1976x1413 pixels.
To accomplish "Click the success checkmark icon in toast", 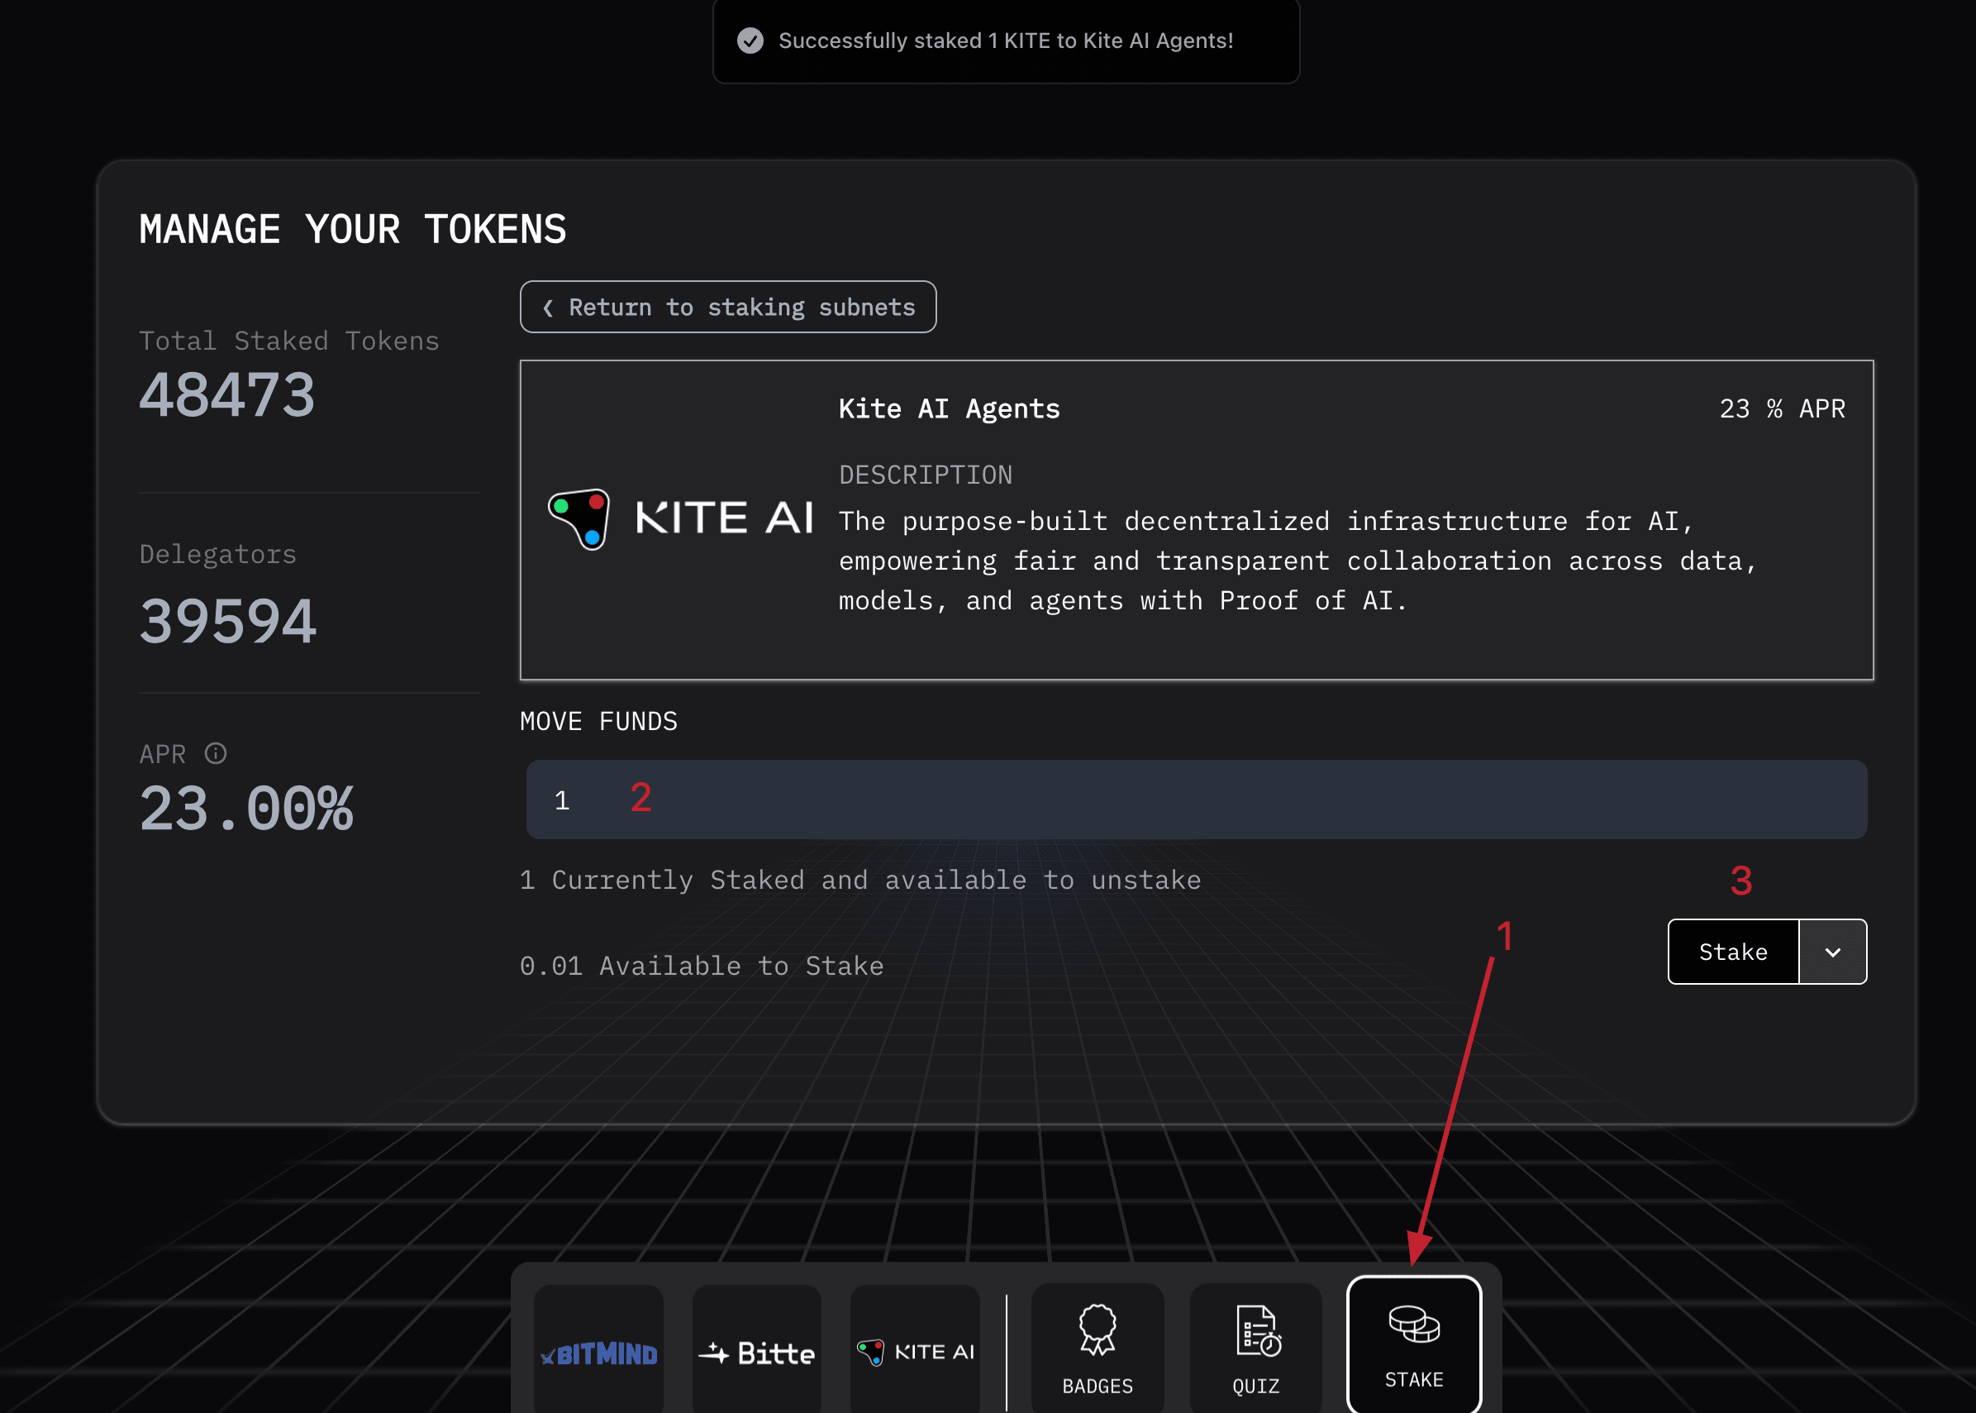I will (750, 41).
